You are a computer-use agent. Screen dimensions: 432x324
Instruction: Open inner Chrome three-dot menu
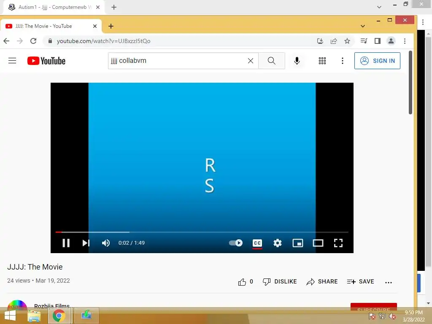point(405,41)
